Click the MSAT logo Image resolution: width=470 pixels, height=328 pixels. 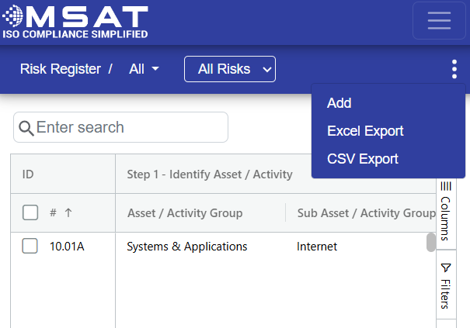[x=75, y=21]
